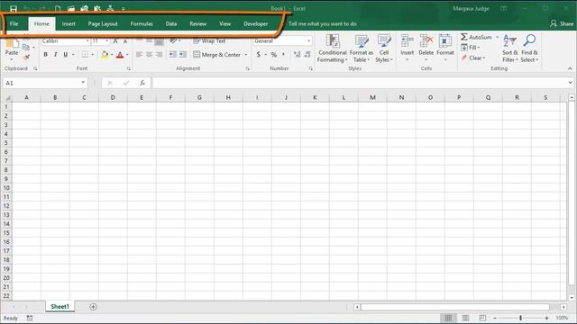The width and height of the screenshot is (577, 324).
Task: Click the Paste button label
Action: pyautogui.click(x=12, y=53)
